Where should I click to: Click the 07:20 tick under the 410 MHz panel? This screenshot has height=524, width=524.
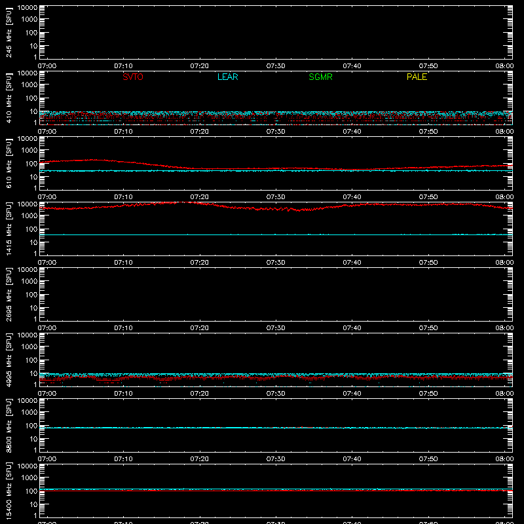click(200, 132)
